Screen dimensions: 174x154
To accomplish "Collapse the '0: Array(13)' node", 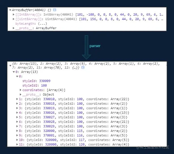I will [14, 72].
